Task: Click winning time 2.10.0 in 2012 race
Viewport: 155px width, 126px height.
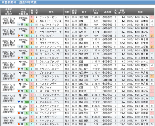Action: (96, 50)
